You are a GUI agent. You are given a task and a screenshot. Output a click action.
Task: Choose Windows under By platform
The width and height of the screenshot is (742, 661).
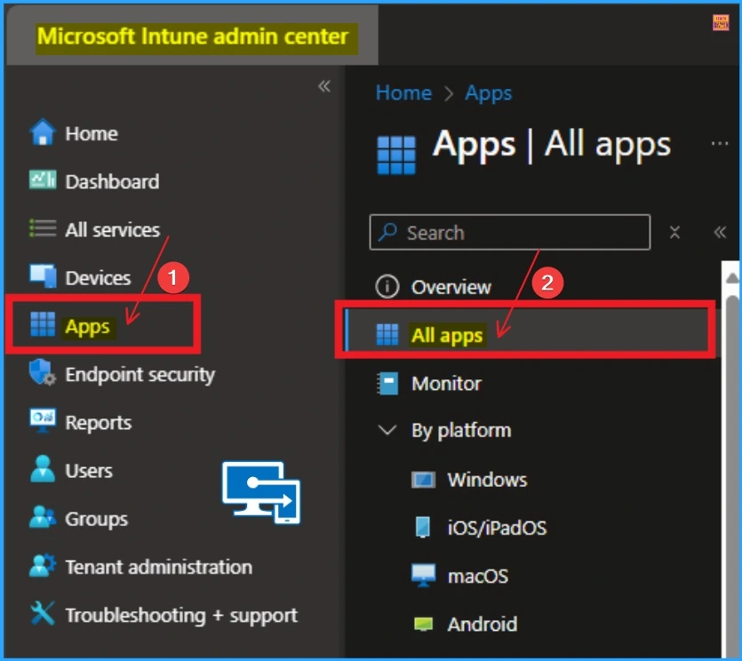pos(487,481)
